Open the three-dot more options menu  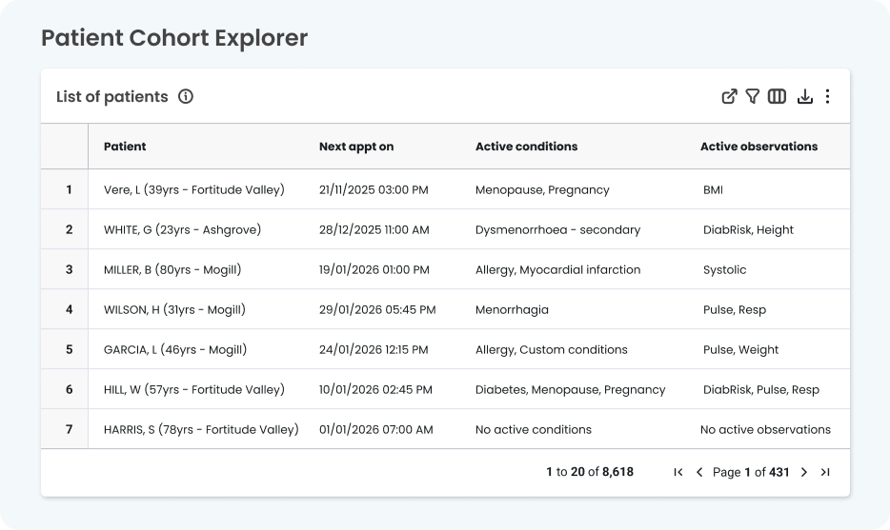tap(827, 96)
